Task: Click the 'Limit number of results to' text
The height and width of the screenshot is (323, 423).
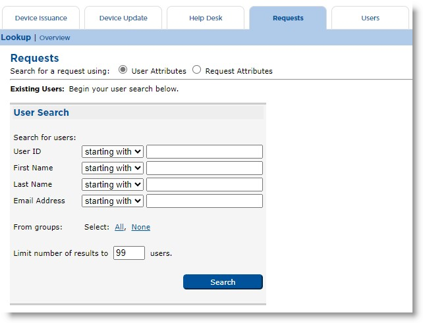Action: tap(61, 253)
